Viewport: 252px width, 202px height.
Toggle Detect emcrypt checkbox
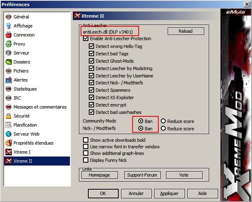[x=92, y=105]
